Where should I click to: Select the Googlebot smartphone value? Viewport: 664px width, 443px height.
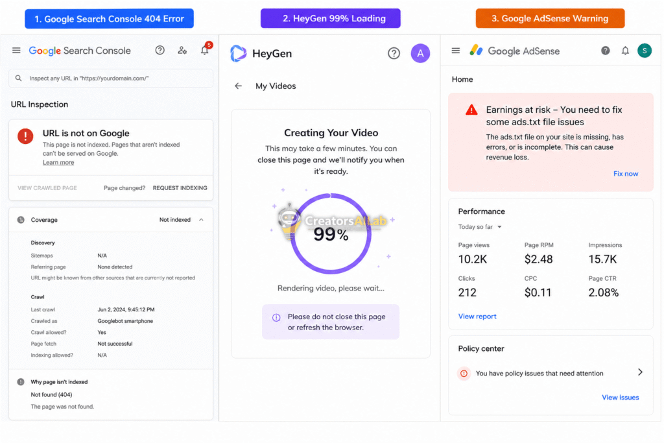(125, 321)
